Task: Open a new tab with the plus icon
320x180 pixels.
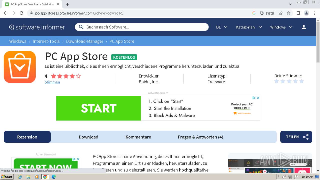Action: point(67,4)
